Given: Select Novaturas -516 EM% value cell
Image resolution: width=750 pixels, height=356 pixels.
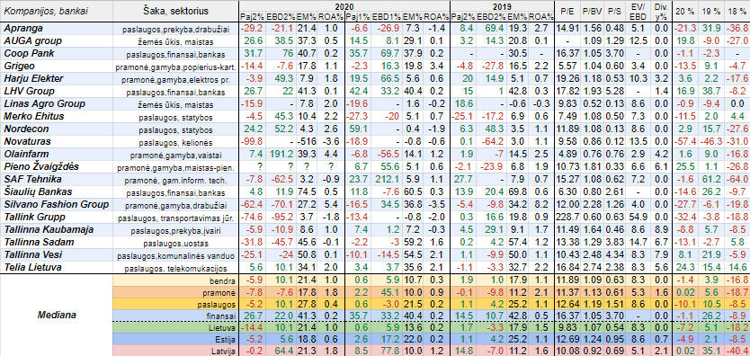Looking at the screenshot, I should coord(303,141).
